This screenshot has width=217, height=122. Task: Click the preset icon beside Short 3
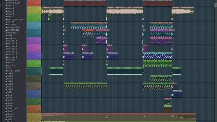(x=6, y=98)
